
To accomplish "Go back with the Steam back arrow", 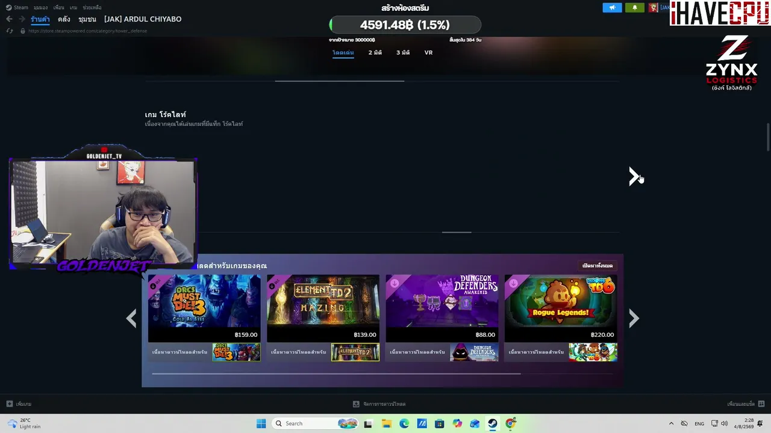I will click(x=9, y=19).
